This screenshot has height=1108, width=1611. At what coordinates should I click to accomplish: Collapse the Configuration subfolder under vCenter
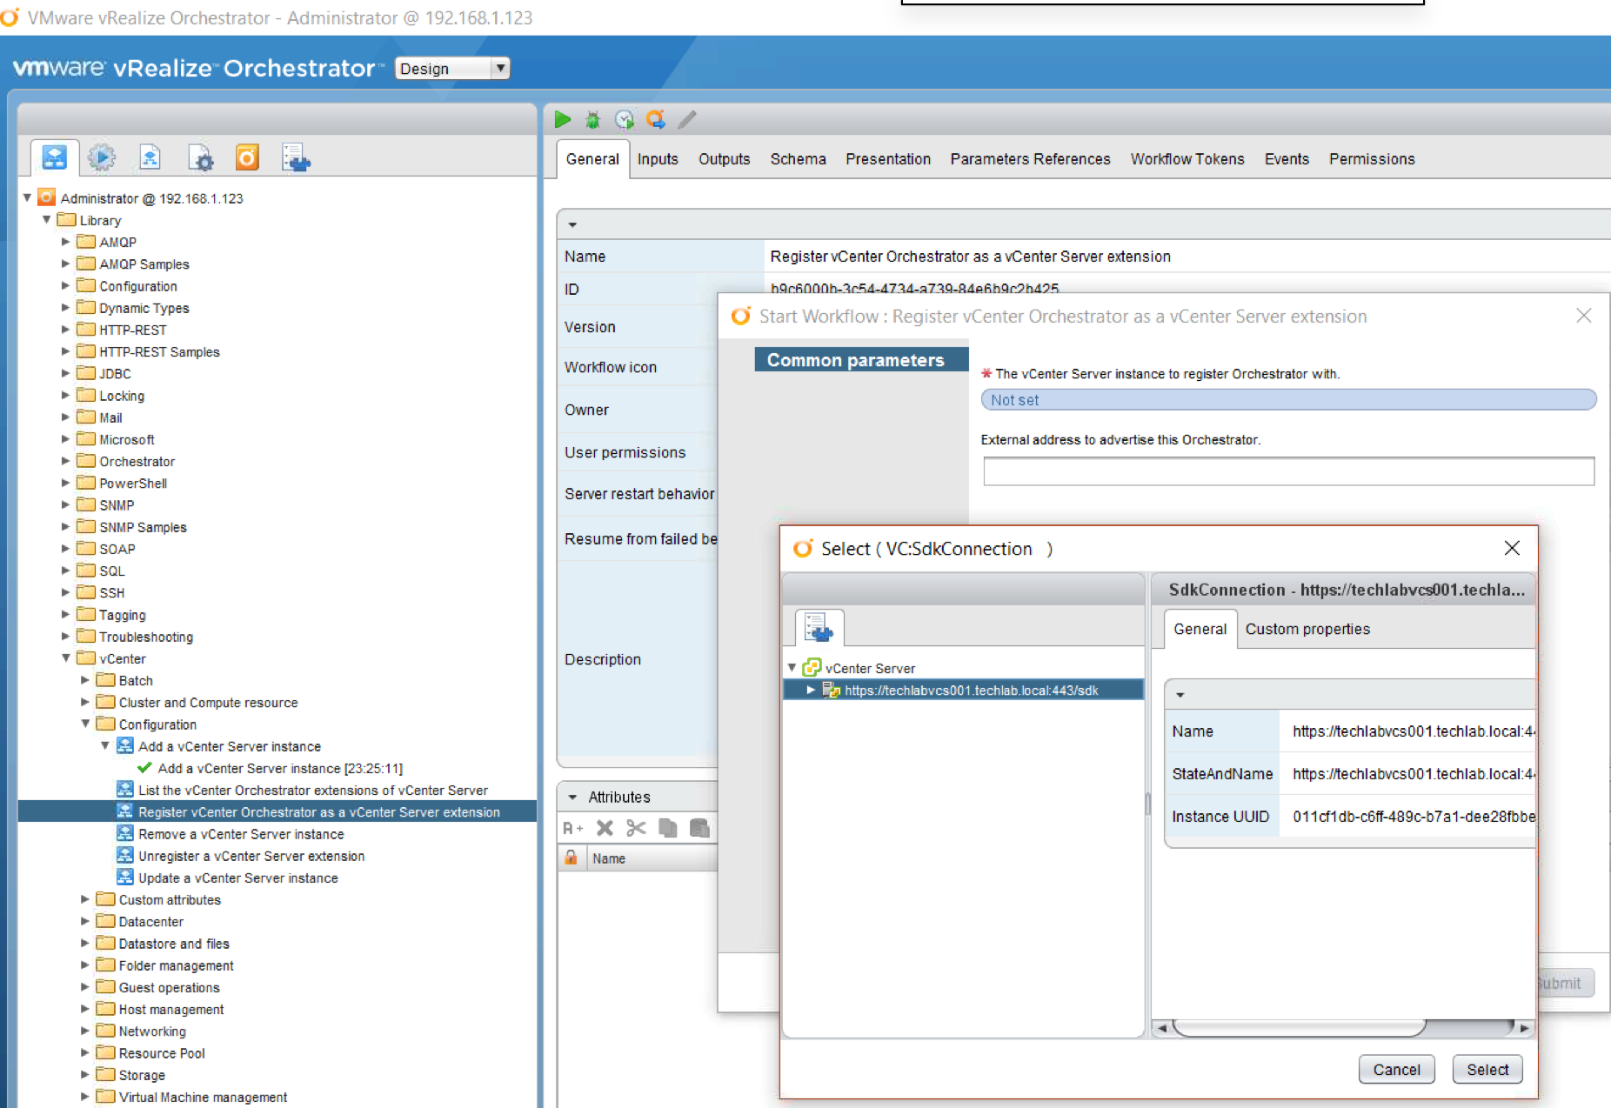pos(85,724)
